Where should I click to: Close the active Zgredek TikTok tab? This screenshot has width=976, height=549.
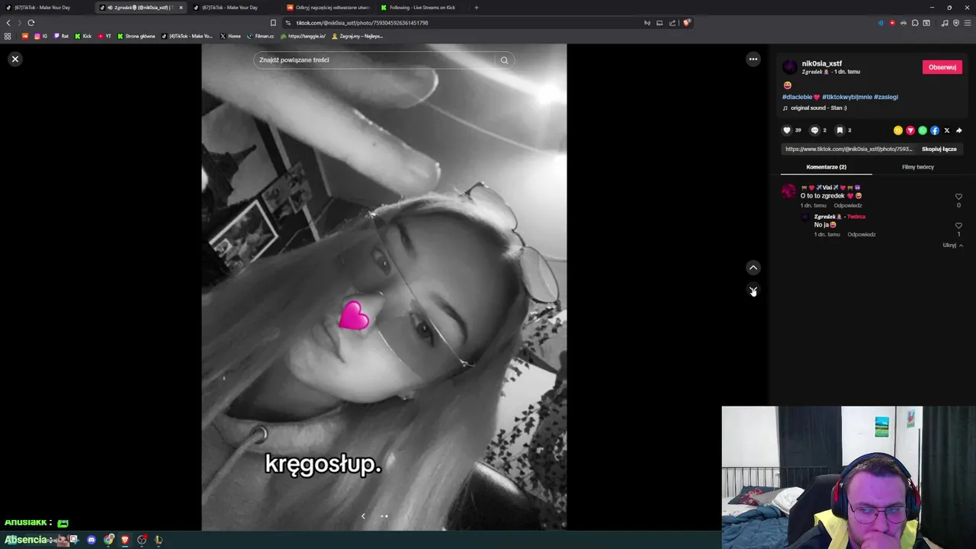(181, 8)
